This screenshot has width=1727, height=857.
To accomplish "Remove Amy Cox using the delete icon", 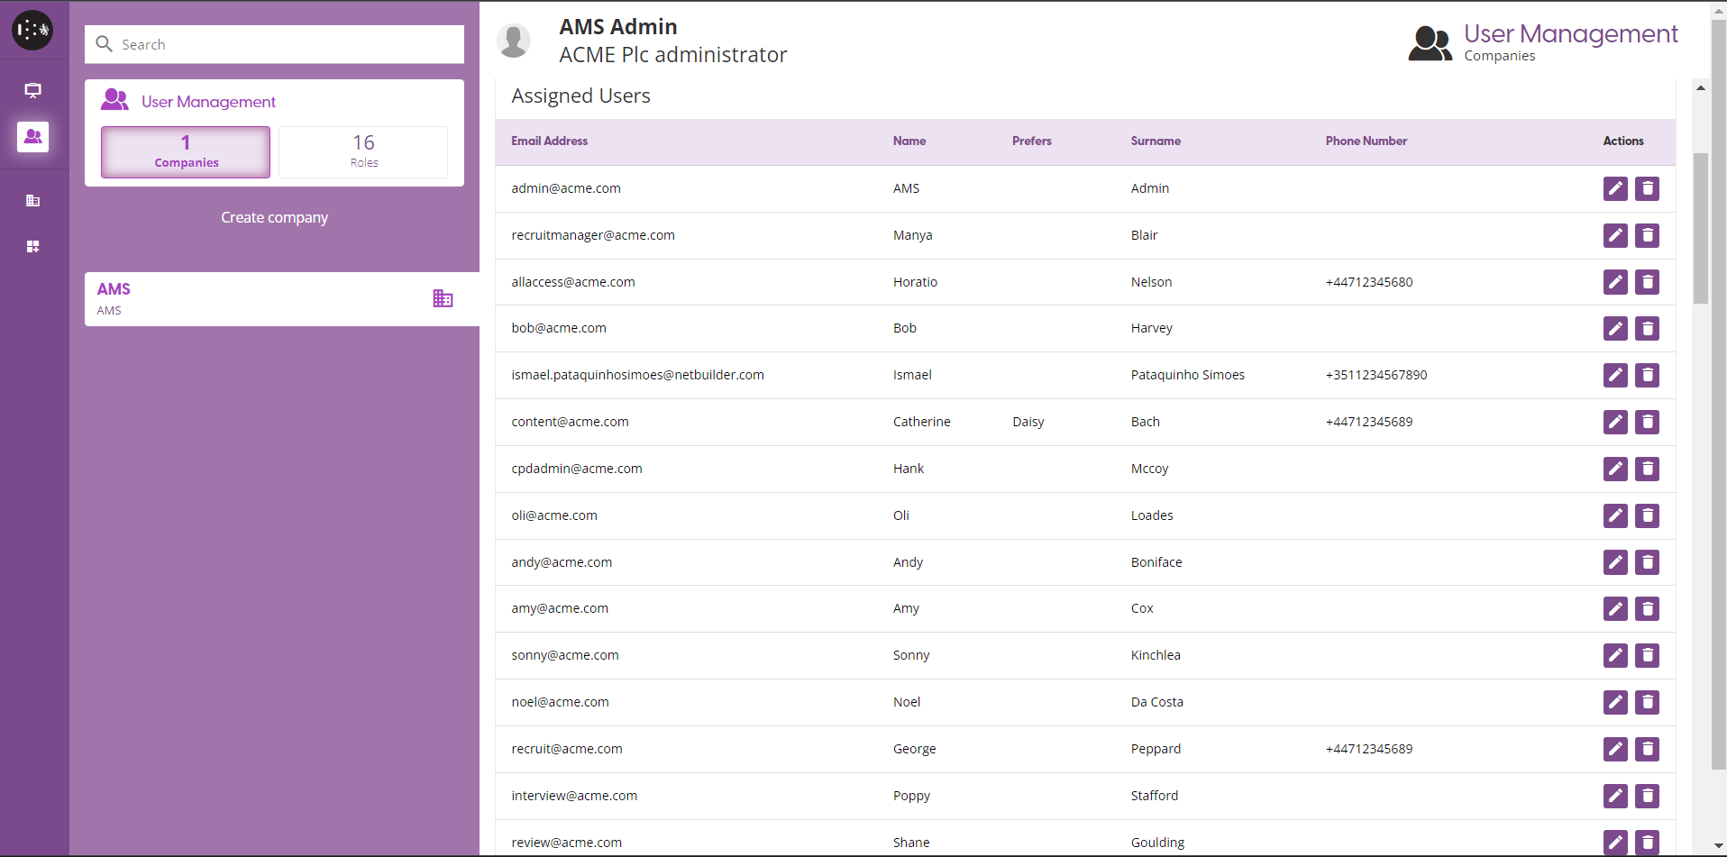I will pyautogui.click(x=1647, y=609).
